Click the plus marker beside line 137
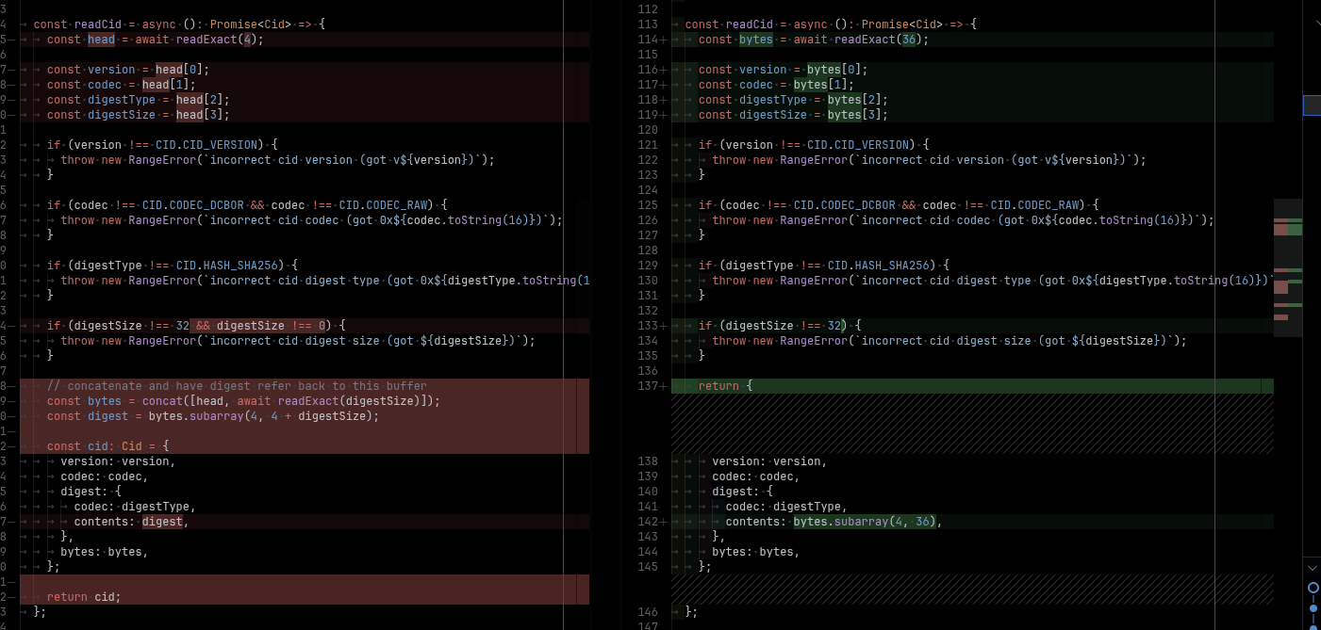Image resolution: width=1321 pixels, height=630 pixels. pos(663,386)
